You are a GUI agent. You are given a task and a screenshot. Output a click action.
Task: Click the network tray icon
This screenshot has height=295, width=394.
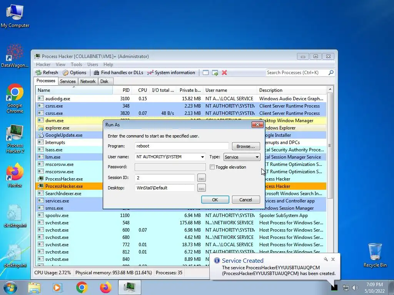pyautogui.click(x=346, y=288)
